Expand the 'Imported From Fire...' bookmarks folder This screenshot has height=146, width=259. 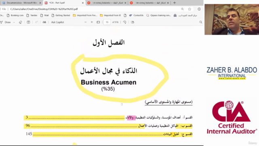point(85,15)
